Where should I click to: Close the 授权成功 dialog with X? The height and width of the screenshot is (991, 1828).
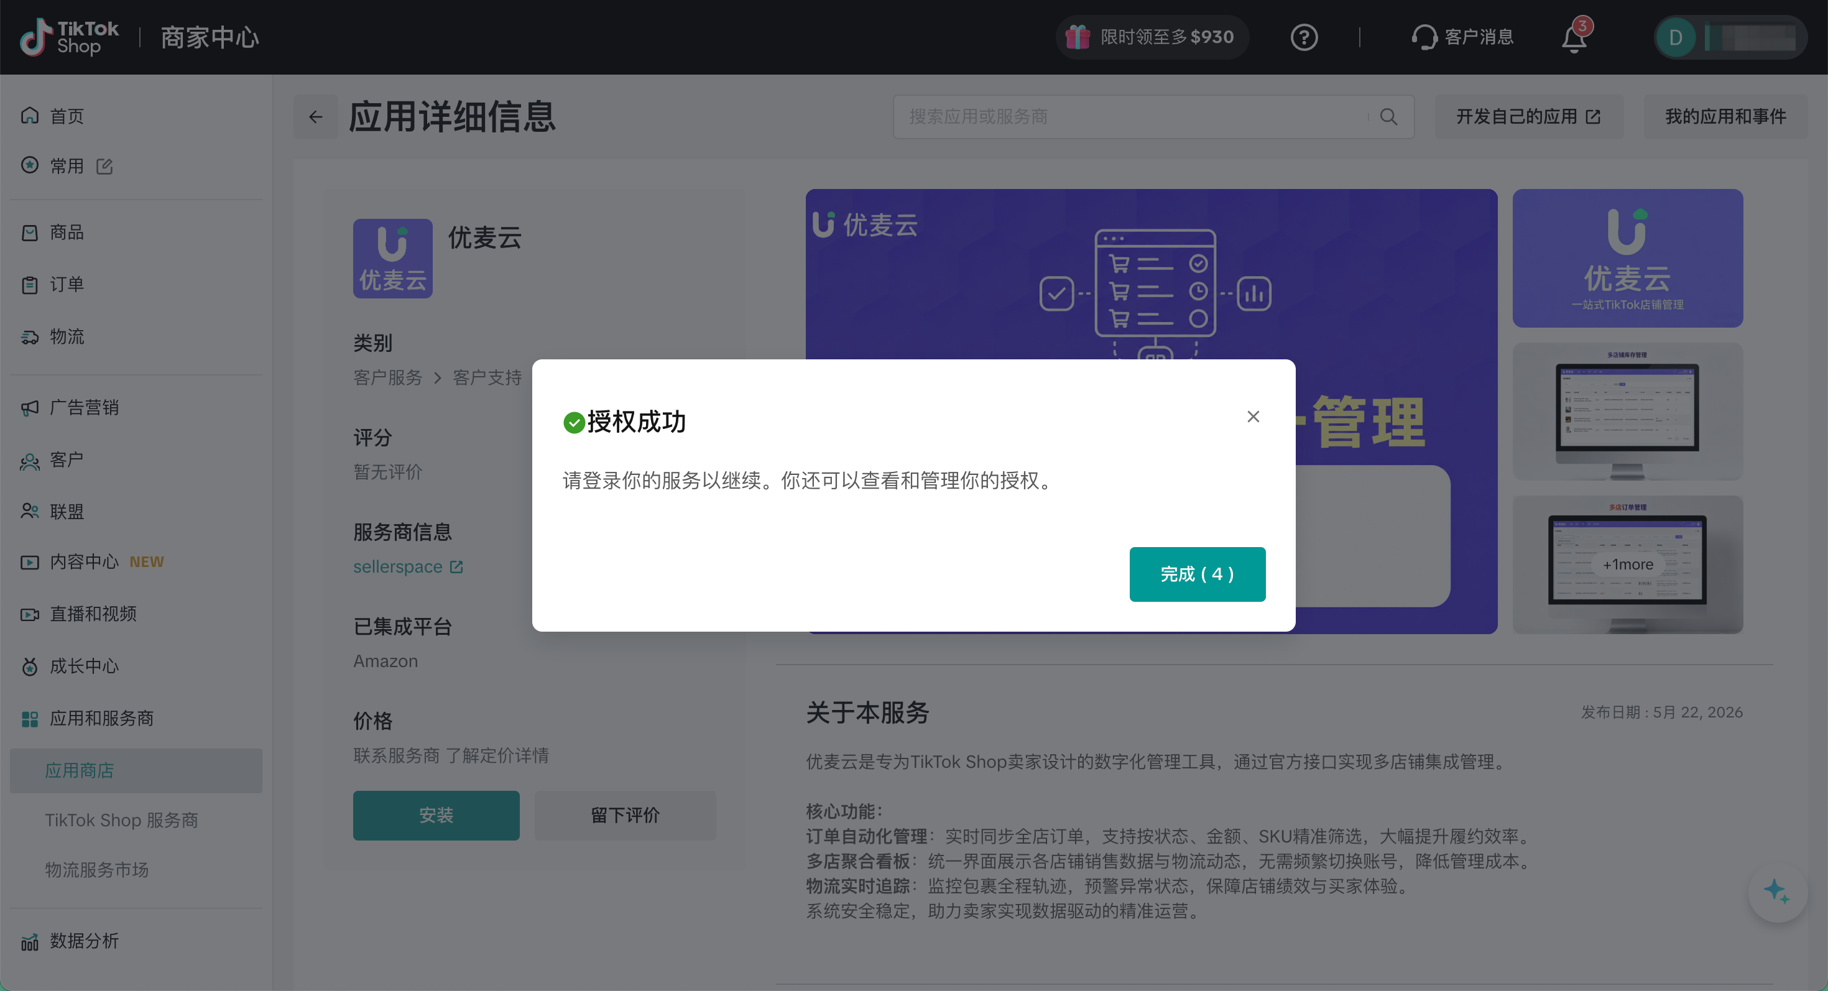pyautogui.click(x=1253, y=417)
